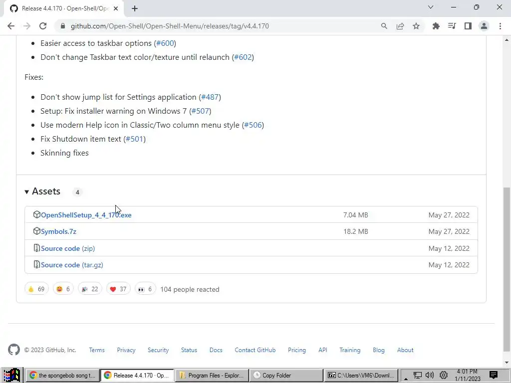Download OpenShellSetup_4_4_170.exe

pyautogui.click(x=86, y=215)
